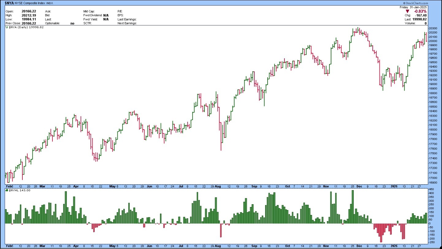Click the Optionable 'no' value
Screen dimensions: 442x249
tap(72, 23)
